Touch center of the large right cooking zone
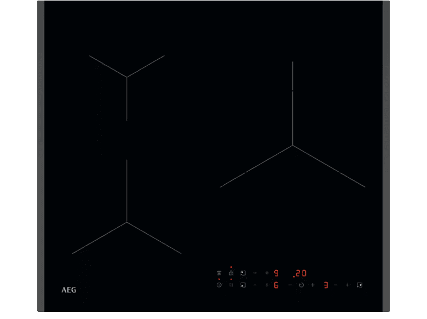Screen dimensions: 427x319 293,146
